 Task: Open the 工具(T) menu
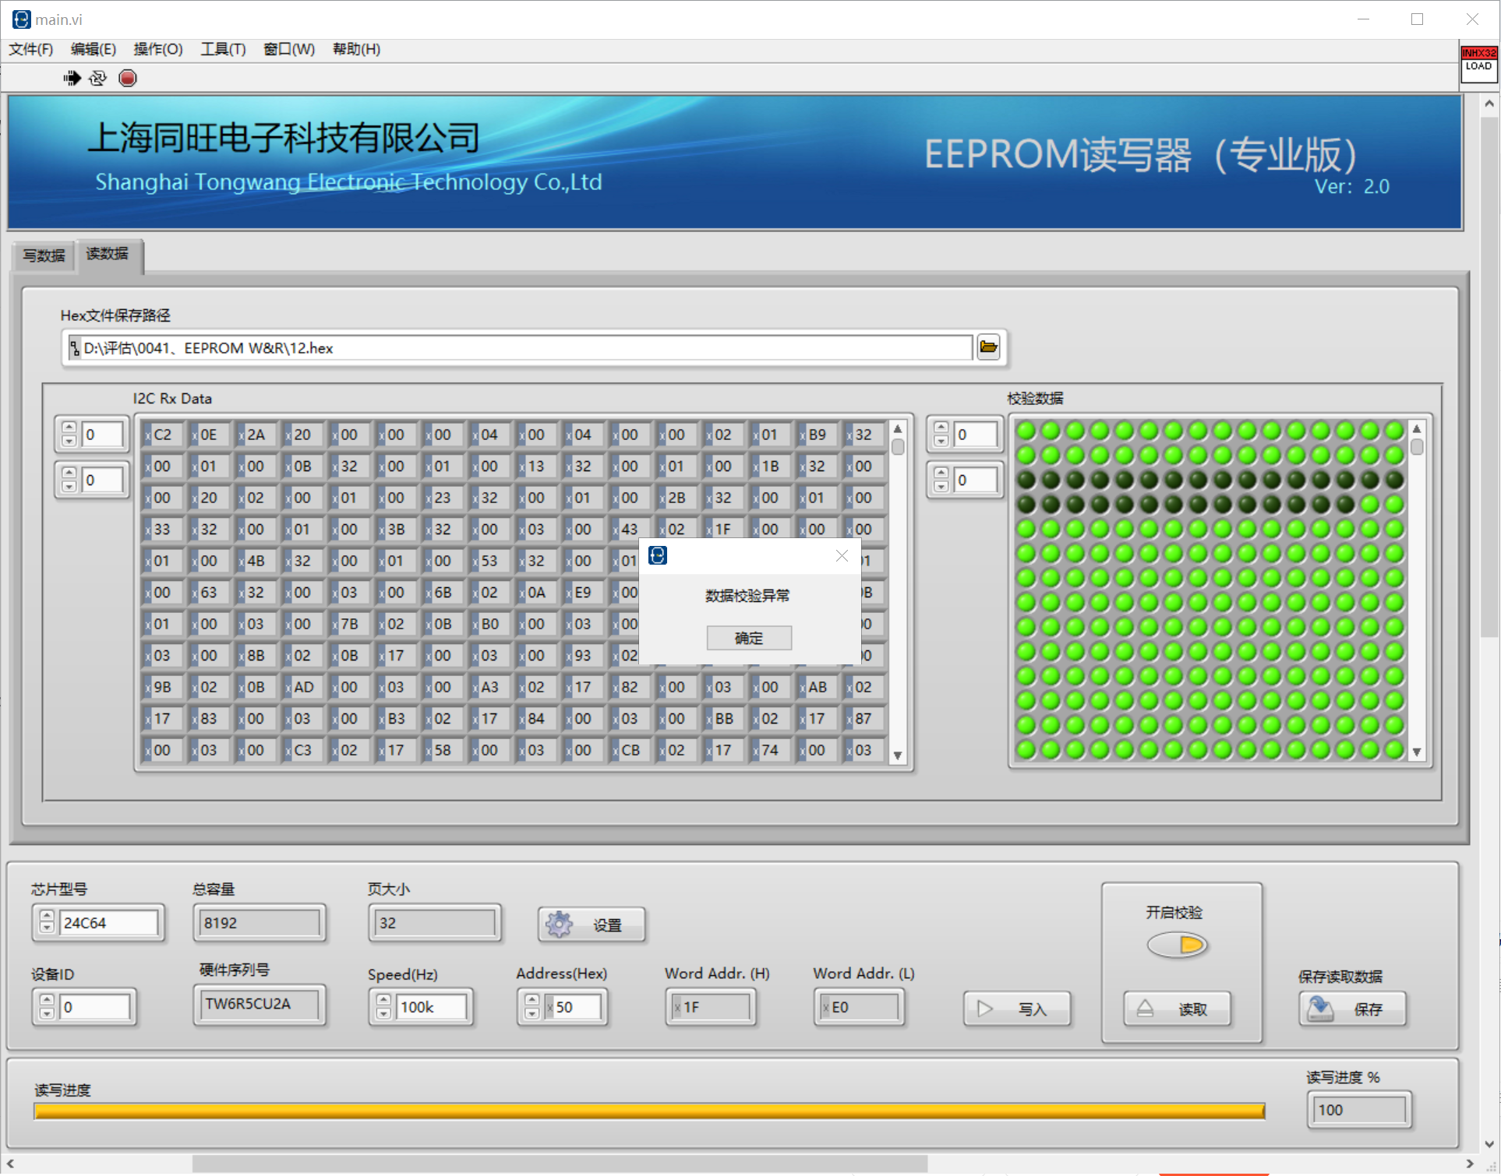pos(223,49)
